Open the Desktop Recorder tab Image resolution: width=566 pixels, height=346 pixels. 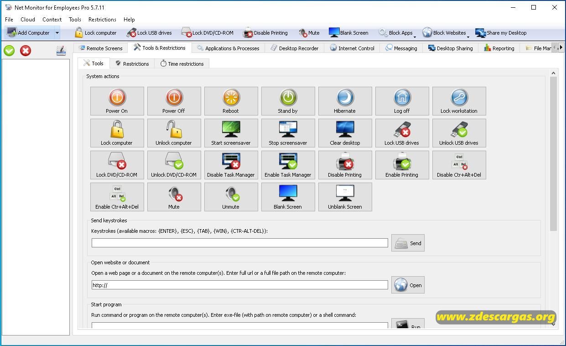[x=294, y=48]
